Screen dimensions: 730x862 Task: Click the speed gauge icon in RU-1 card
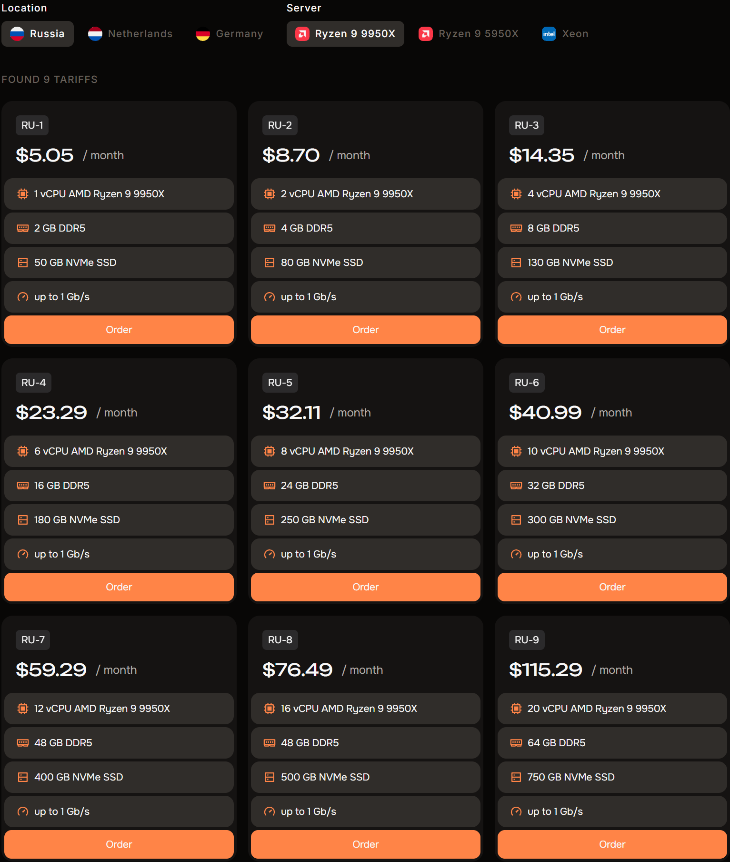23,297
